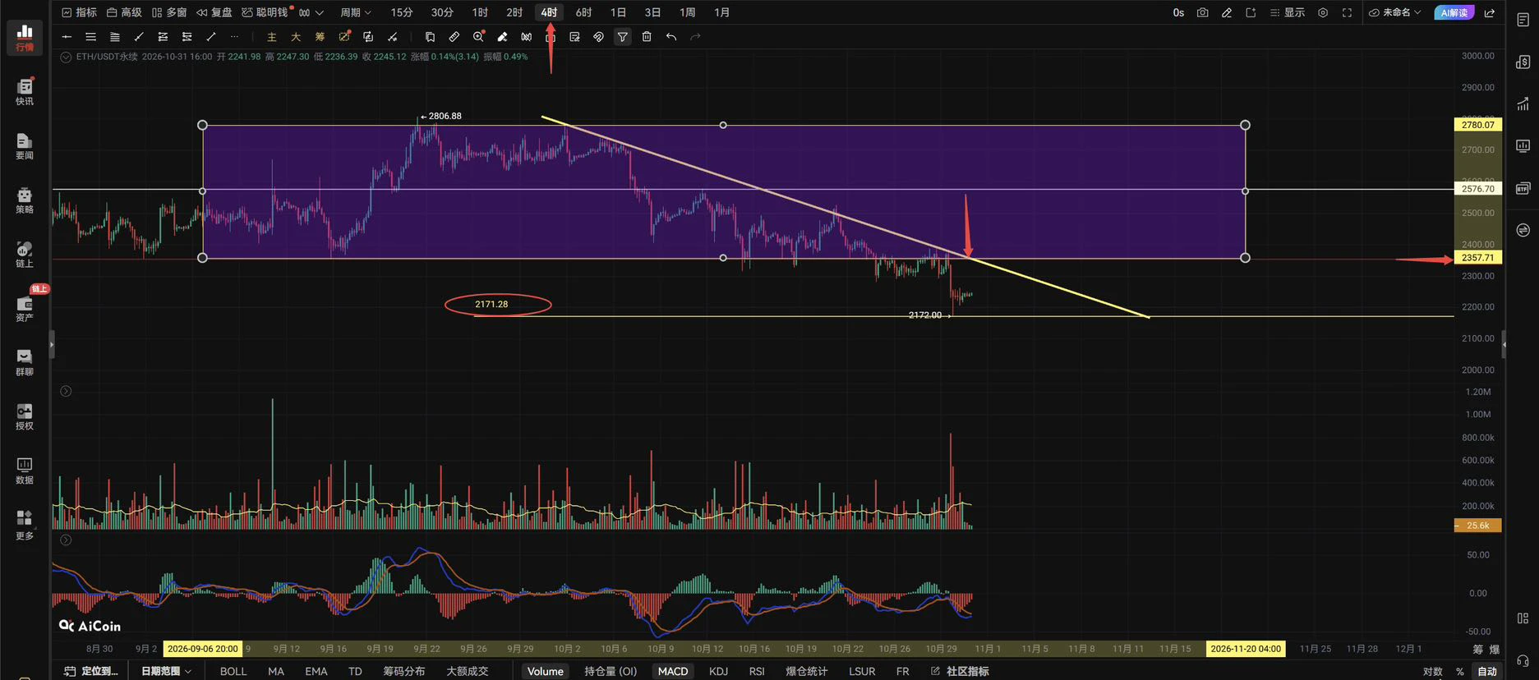Toggle the 对数 log scale option

[1433, 671]
